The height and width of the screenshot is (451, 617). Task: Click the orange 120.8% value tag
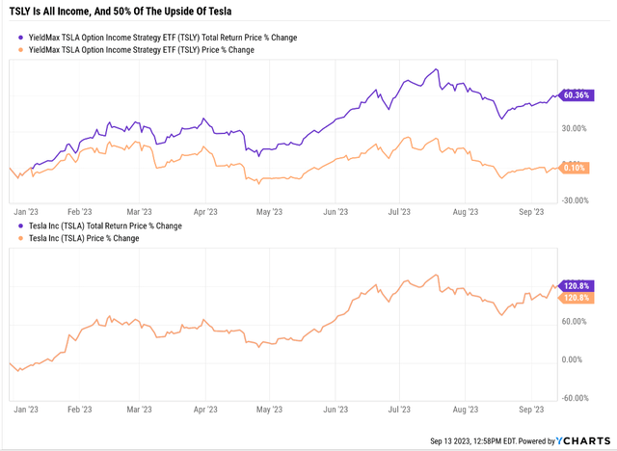coord(576,298)
